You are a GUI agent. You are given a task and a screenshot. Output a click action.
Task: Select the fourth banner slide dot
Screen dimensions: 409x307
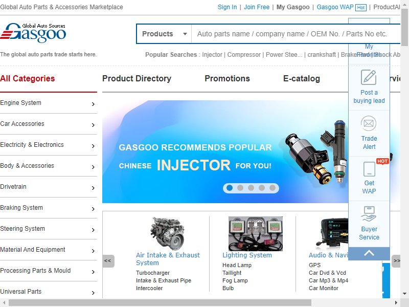coord(262,188)
